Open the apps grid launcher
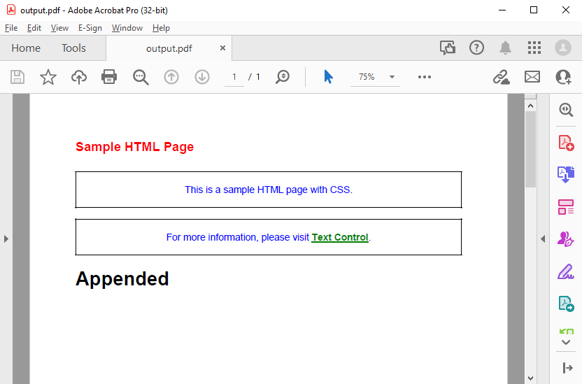582x384 pixels. coord(534,48)
